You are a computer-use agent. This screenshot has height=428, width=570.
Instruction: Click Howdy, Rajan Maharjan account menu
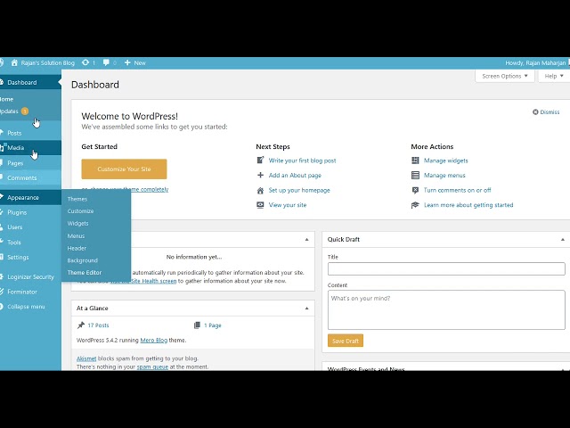point(535,63)
